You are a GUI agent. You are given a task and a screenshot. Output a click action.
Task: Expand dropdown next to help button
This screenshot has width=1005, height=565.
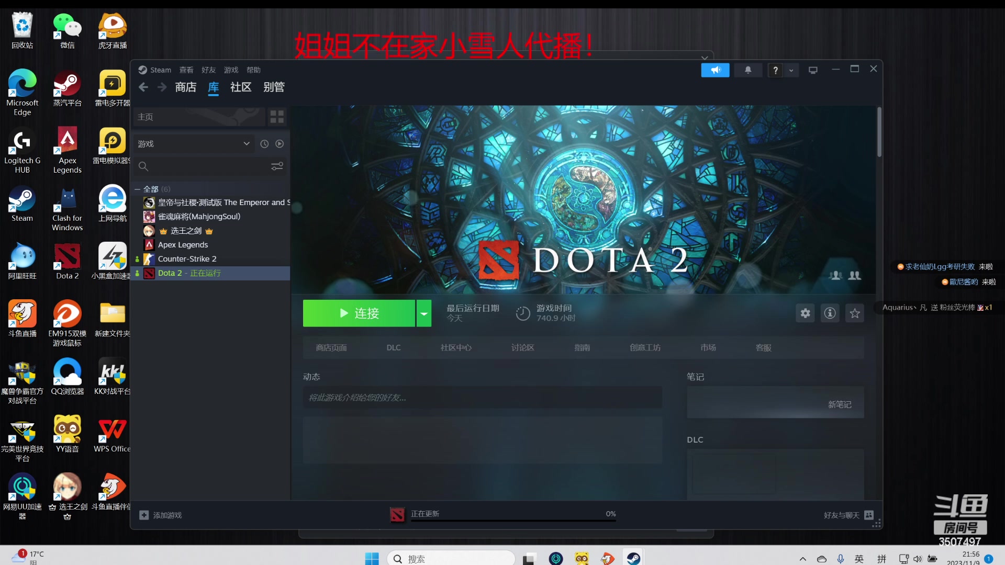pyautogui.click(x=791, y=70)
